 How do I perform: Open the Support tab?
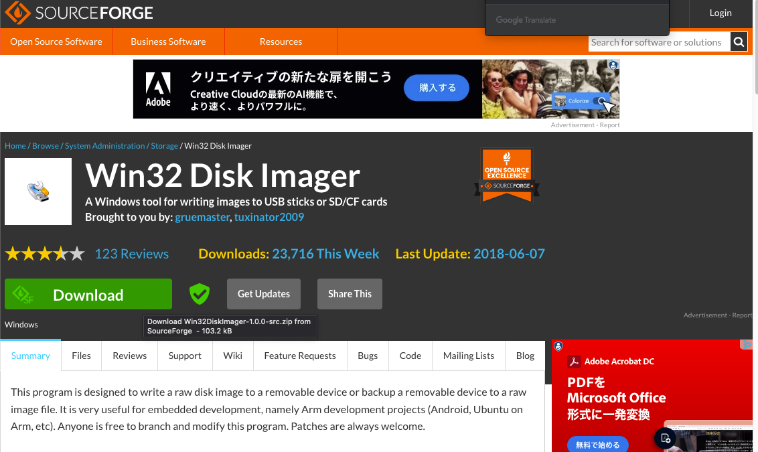pyautogui.click(x=185, y=356)
